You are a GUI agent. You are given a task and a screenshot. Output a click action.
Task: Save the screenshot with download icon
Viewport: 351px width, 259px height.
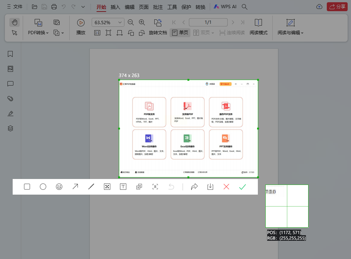[211, 186]
